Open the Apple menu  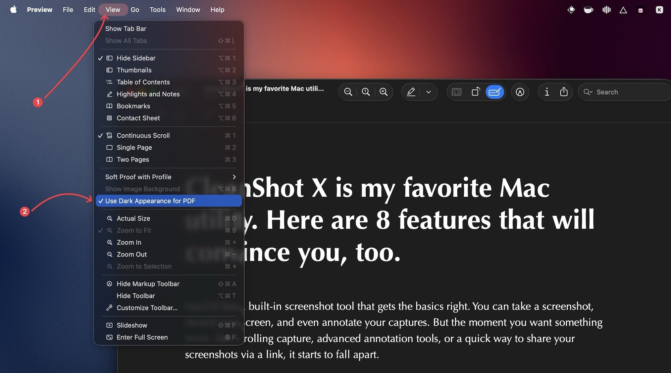(x=13, y=10)
